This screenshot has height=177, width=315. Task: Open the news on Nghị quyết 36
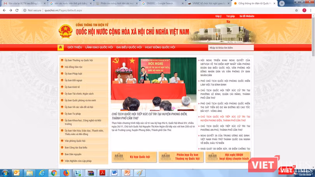[225, 139]
